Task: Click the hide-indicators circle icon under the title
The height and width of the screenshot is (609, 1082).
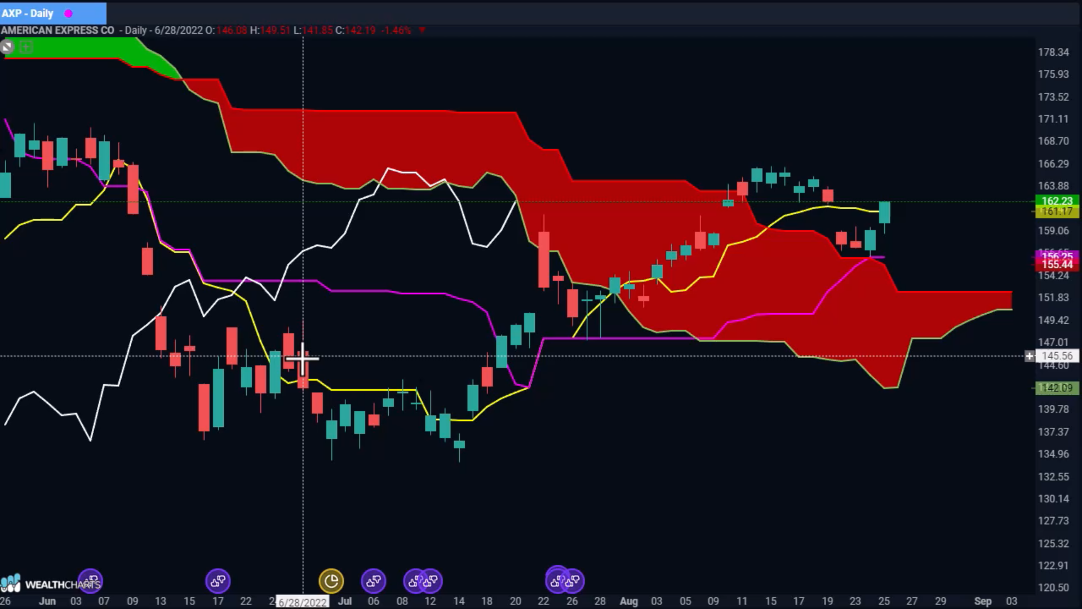Action: point(7,47)
